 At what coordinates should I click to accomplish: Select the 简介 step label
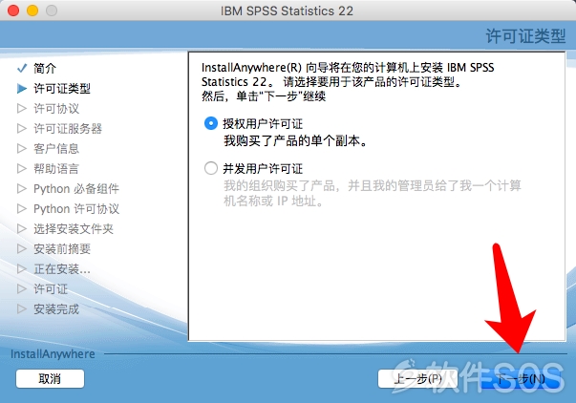[x=45, y=68]
